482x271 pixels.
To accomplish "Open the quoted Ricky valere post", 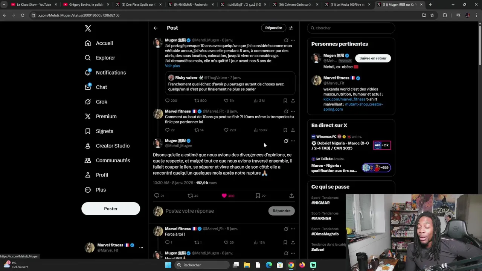I will coord(230,83).
